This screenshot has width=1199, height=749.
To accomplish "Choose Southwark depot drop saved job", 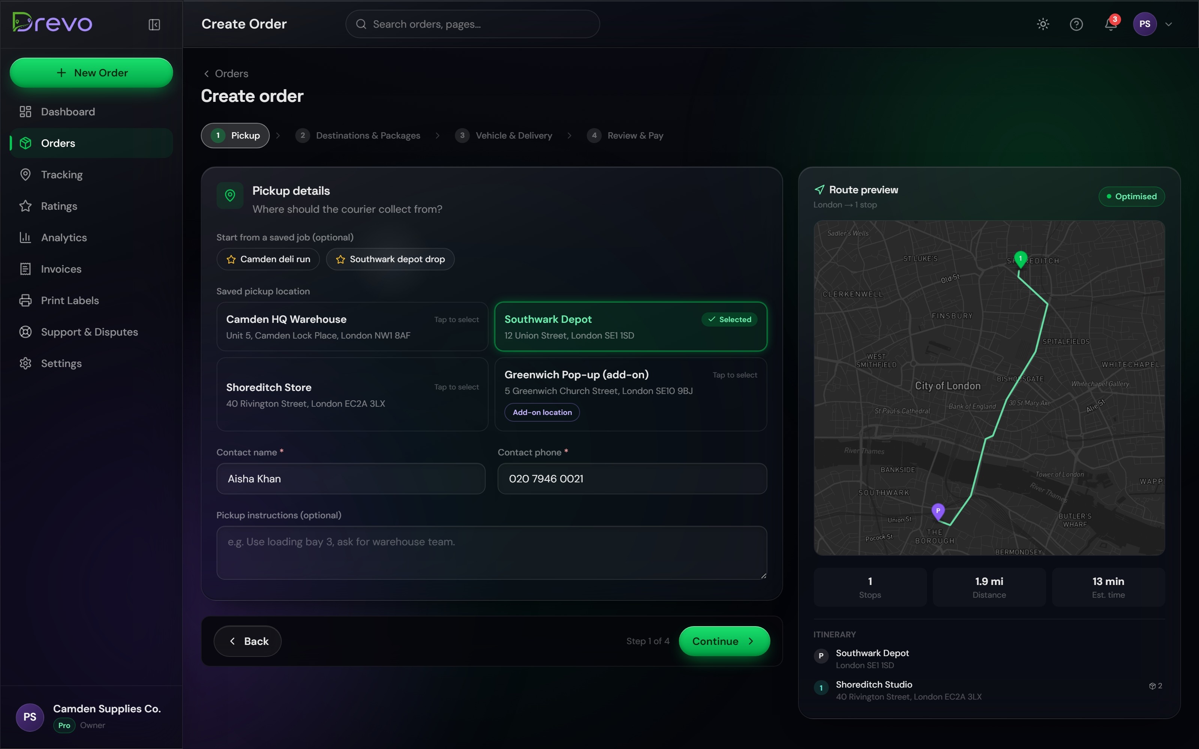I will click(390, 259).
